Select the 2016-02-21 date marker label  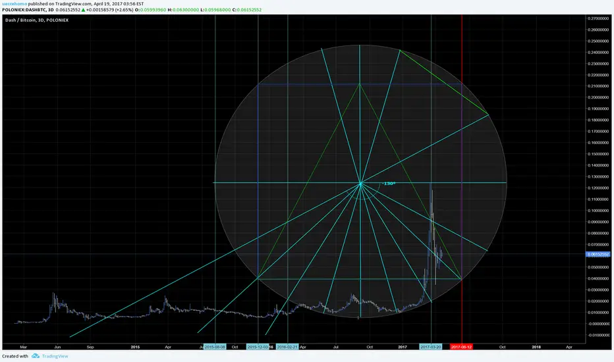287,347
